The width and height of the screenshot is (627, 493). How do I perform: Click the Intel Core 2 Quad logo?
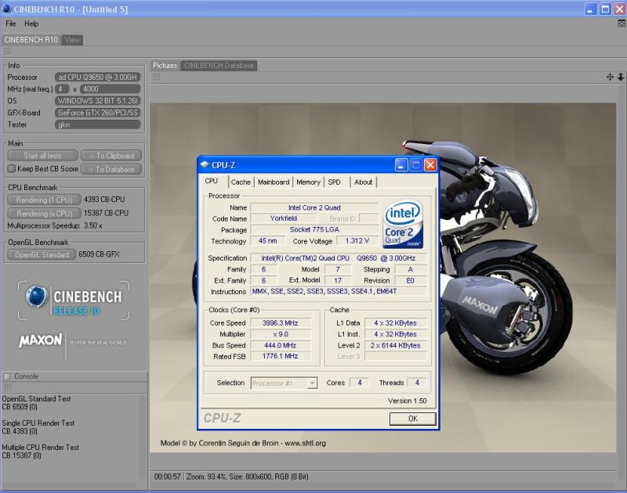click(403, 225)
